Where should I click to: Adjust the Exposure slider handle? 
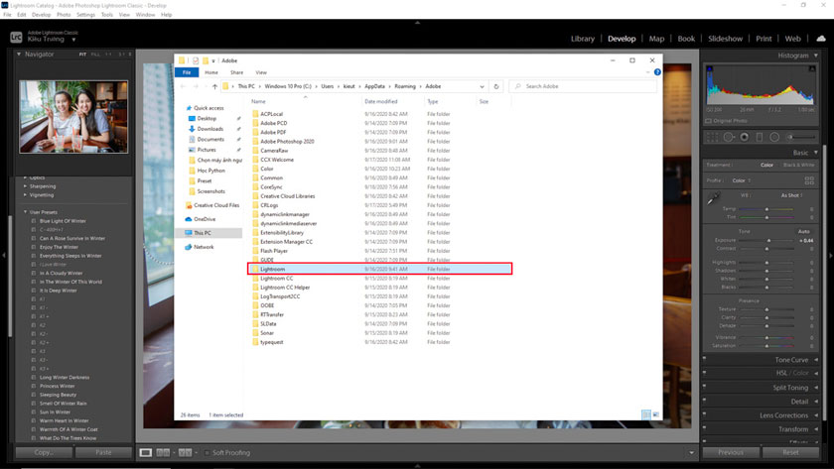[768, 241]
